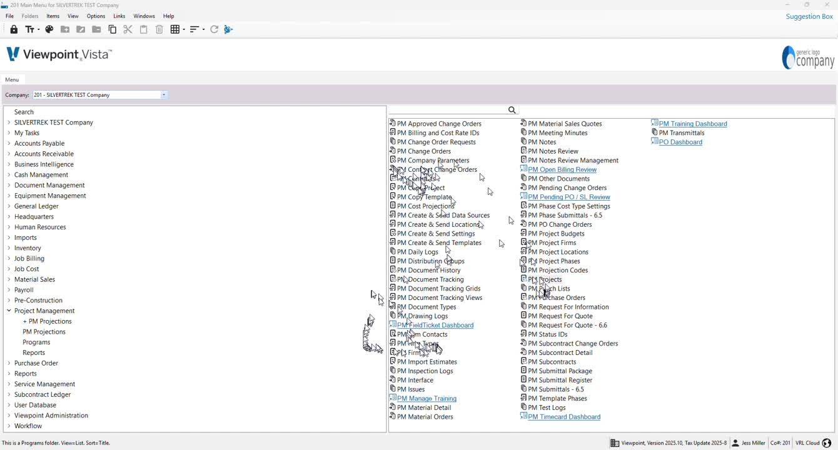Open PM Import Estimates
Screen dimensions: 838x450
pyautogui.click(x=427, y=362)
